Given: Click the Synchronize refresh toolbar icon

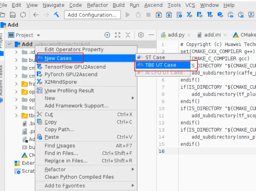Looking at the screenshot, I should click(23, 15).
